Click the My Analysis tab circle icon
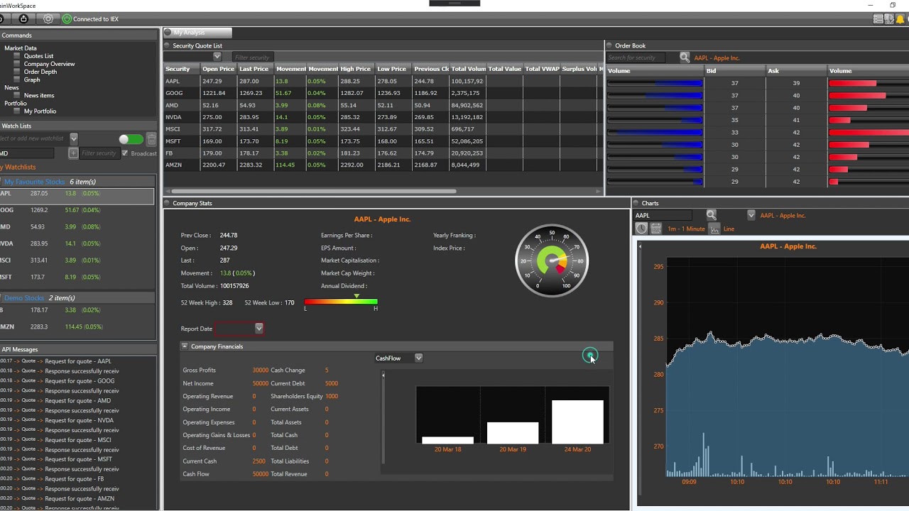This screenshot has width=909, height=511. click(x=168, y=33)
